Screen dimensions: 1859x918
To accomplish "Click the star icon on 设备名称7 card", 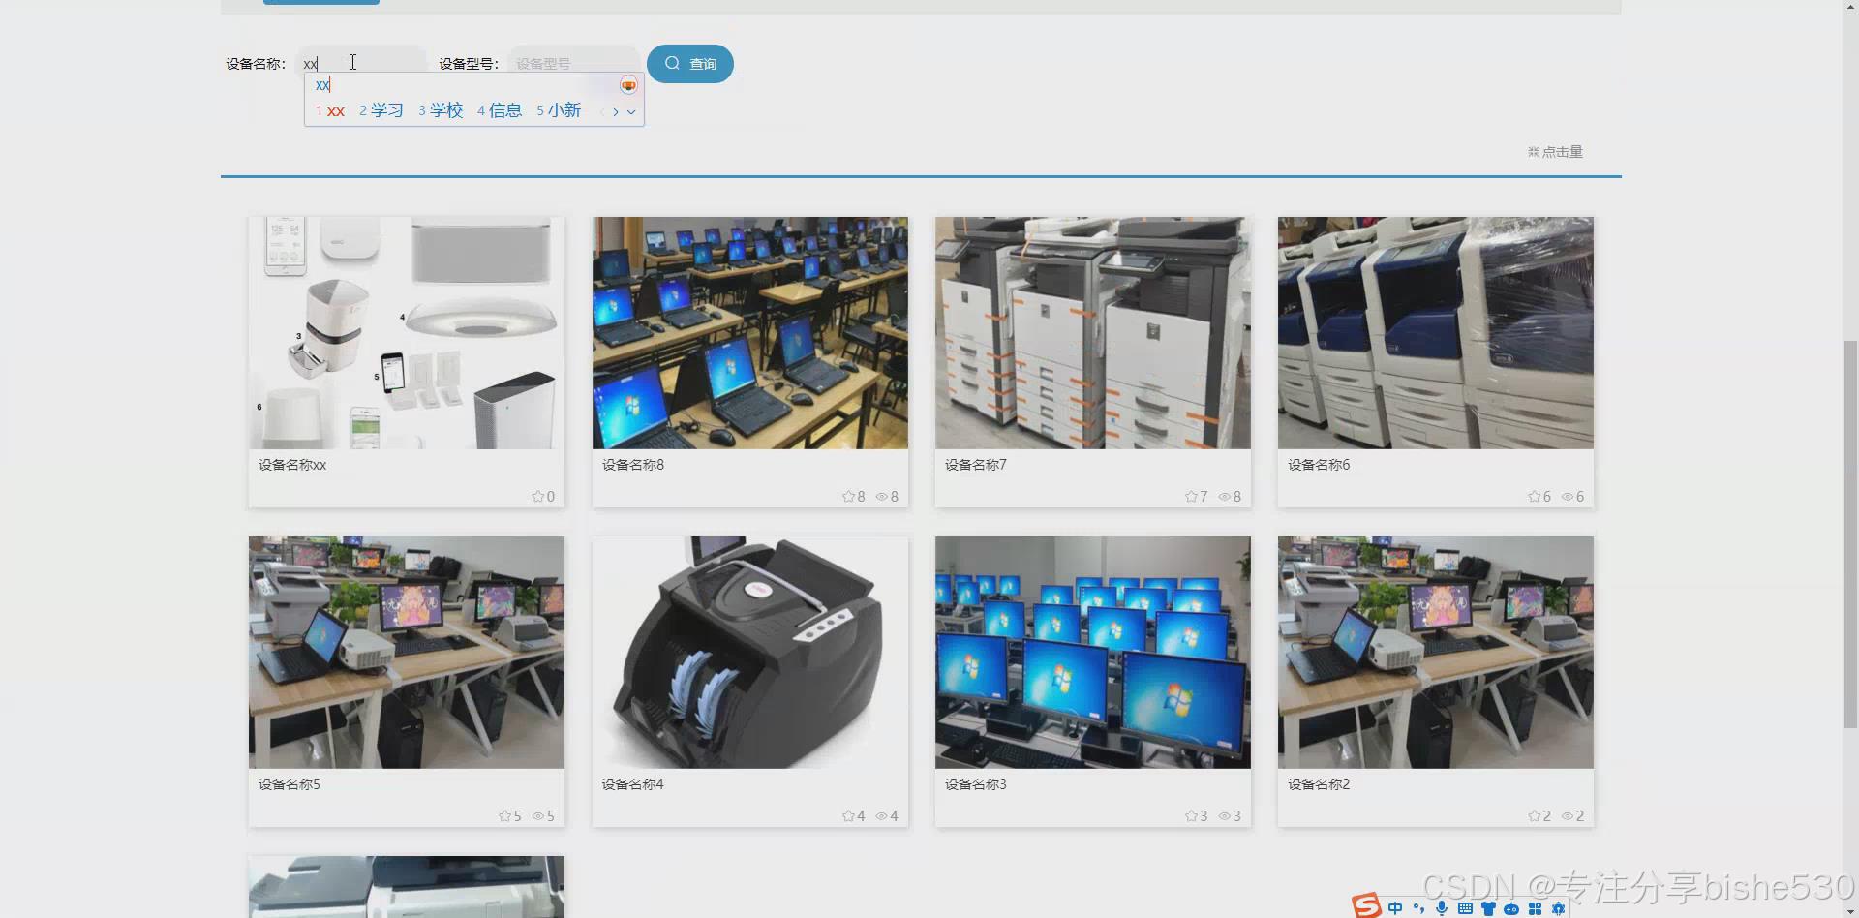I will [x=1191, y=497].
